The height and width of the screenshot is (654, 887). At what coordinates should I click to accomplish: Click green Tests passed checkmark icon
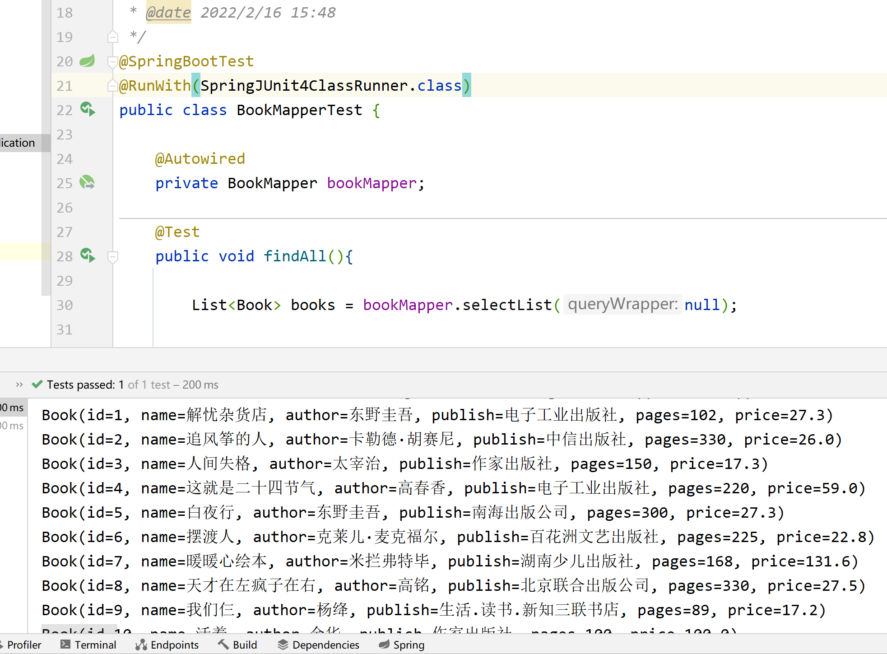pos(37,385)
